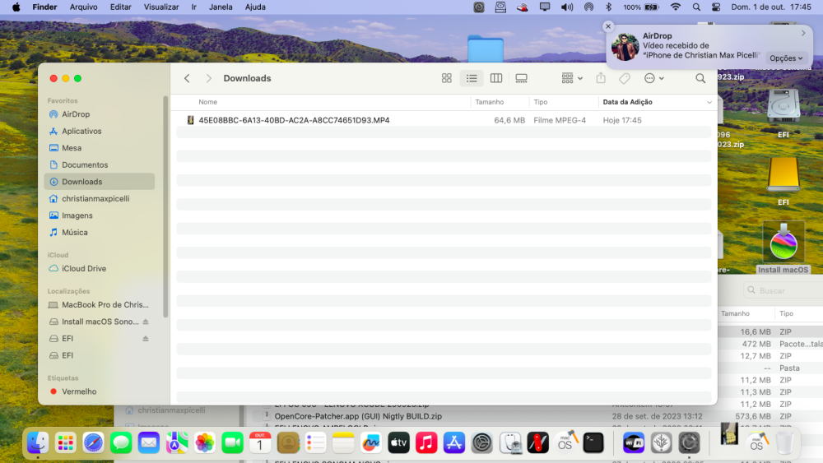Image resolution: width=823 pixels, height=463 pixels.
Task: Go back with the left chevron
Action: click(x=187, y=78)
